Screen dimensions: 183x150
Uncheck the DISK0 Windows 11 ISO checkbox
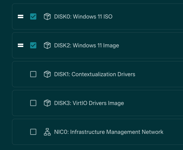[x=33, y=16]
